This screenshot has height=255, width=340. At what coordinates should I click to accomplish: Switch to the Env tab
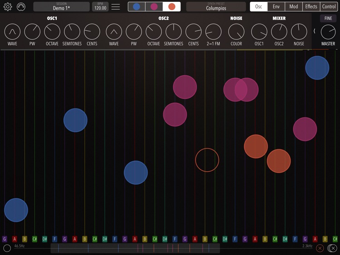point(276,7)
